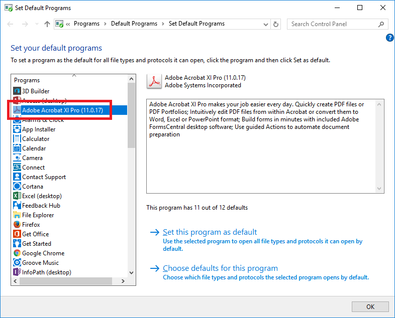Select Get Started in the programs list
The image size is (395, 318).
[x=37, y=244]
